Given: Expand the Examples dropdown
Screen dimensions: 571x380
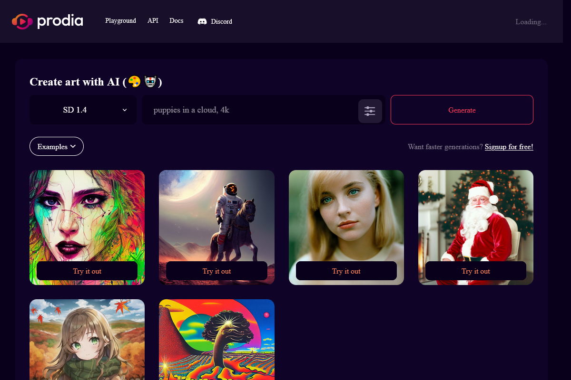Looking at the screenshot, I should pyautogui.click(x=56, y=146).
